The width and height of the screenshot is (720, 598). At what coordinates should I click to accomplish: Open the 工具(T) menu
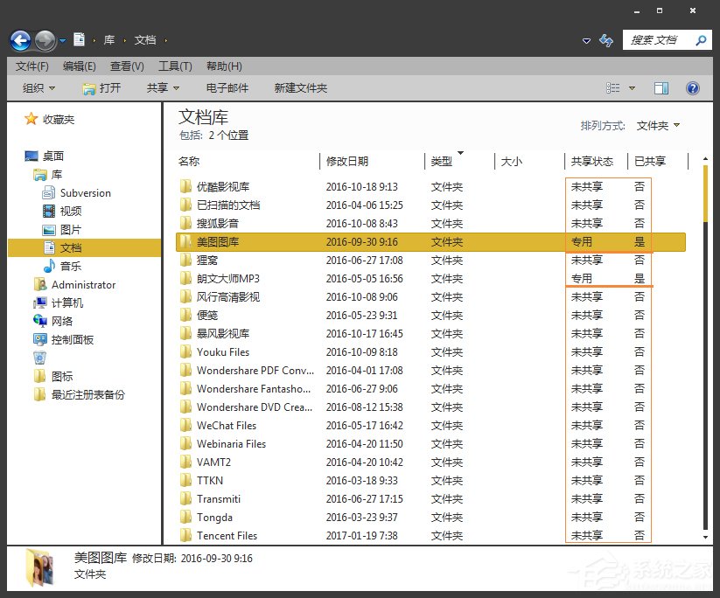173,66
